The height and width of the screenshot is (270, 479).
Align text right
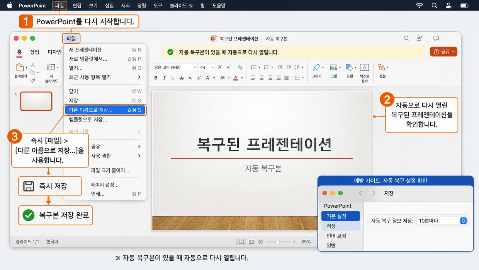tap(270, 78)
